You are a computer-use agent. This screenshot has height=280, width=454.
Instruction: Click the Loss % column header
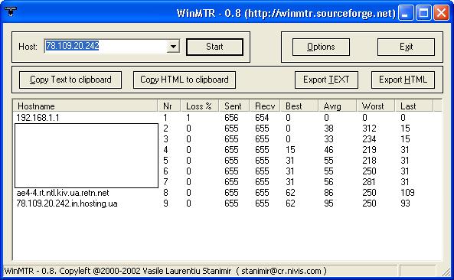(x=200, y=106)
